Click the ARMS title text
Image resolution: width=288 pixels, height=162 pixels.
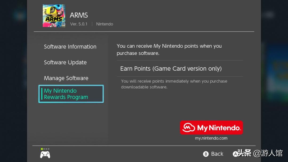79,15
